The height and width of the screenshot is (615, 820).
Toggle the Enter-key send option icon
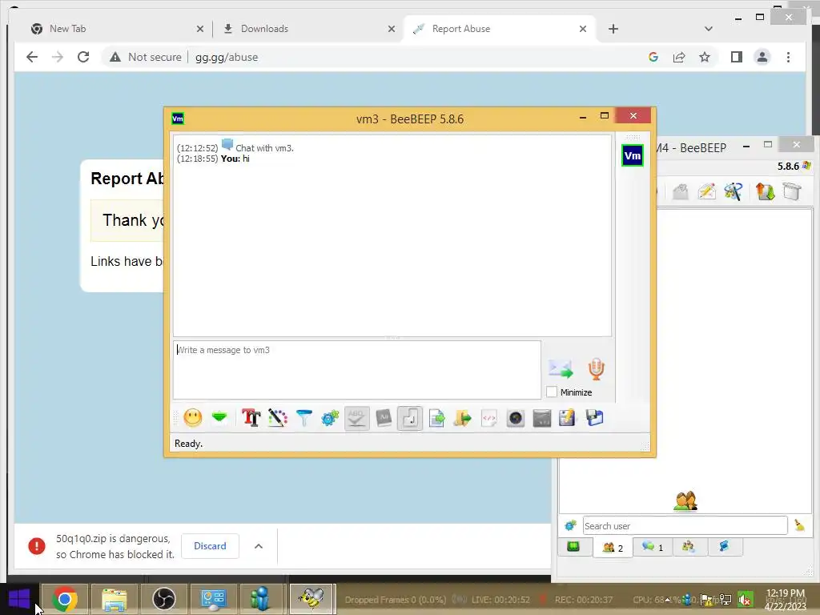tap(410, 418)
